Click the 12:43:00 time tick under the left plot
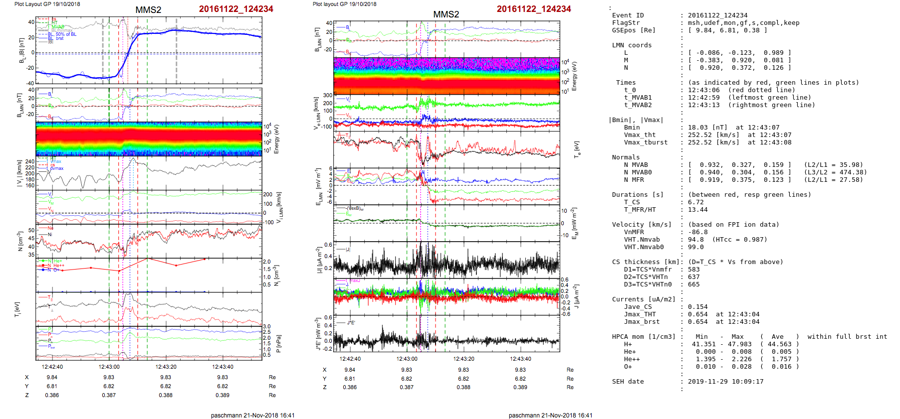The width and height of the screenshot is (900, 419). (x=109, y=367)
